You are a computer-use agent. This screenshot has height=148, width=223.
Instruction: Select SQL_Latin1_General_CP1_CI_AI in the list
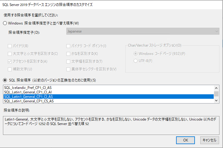109,92
